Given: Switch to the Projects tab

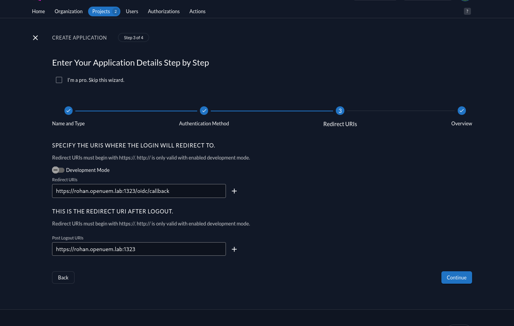Looking at the screenshot, I should point(101,11).
